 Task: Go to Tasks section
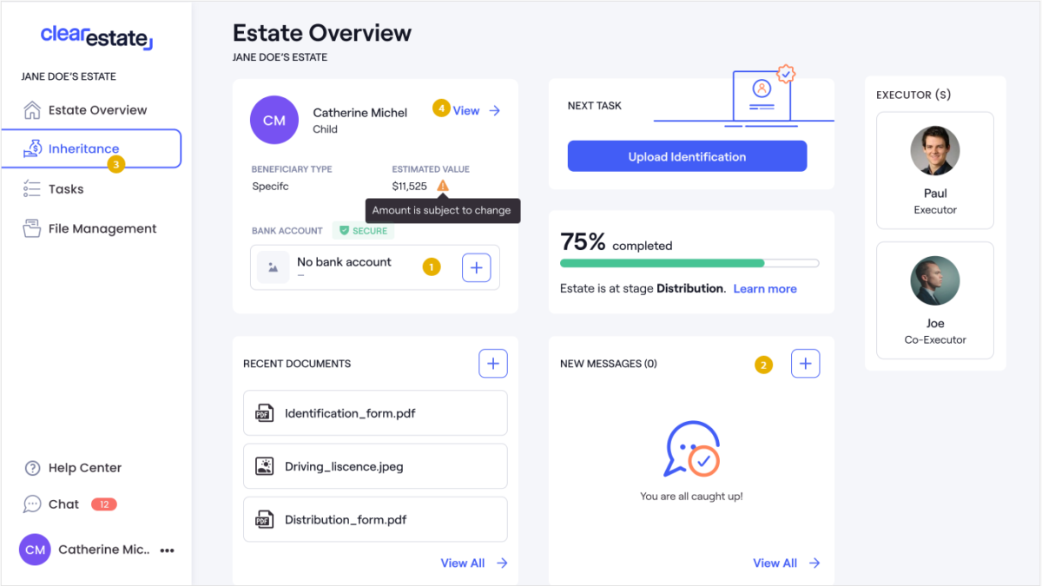click(x=65, y=189)
